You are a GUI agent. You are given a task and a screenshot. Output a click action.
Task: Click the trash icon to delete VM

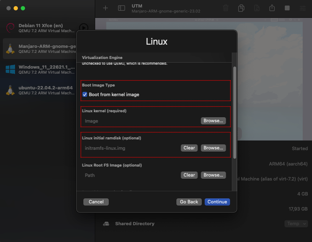(x=226, y=8)
